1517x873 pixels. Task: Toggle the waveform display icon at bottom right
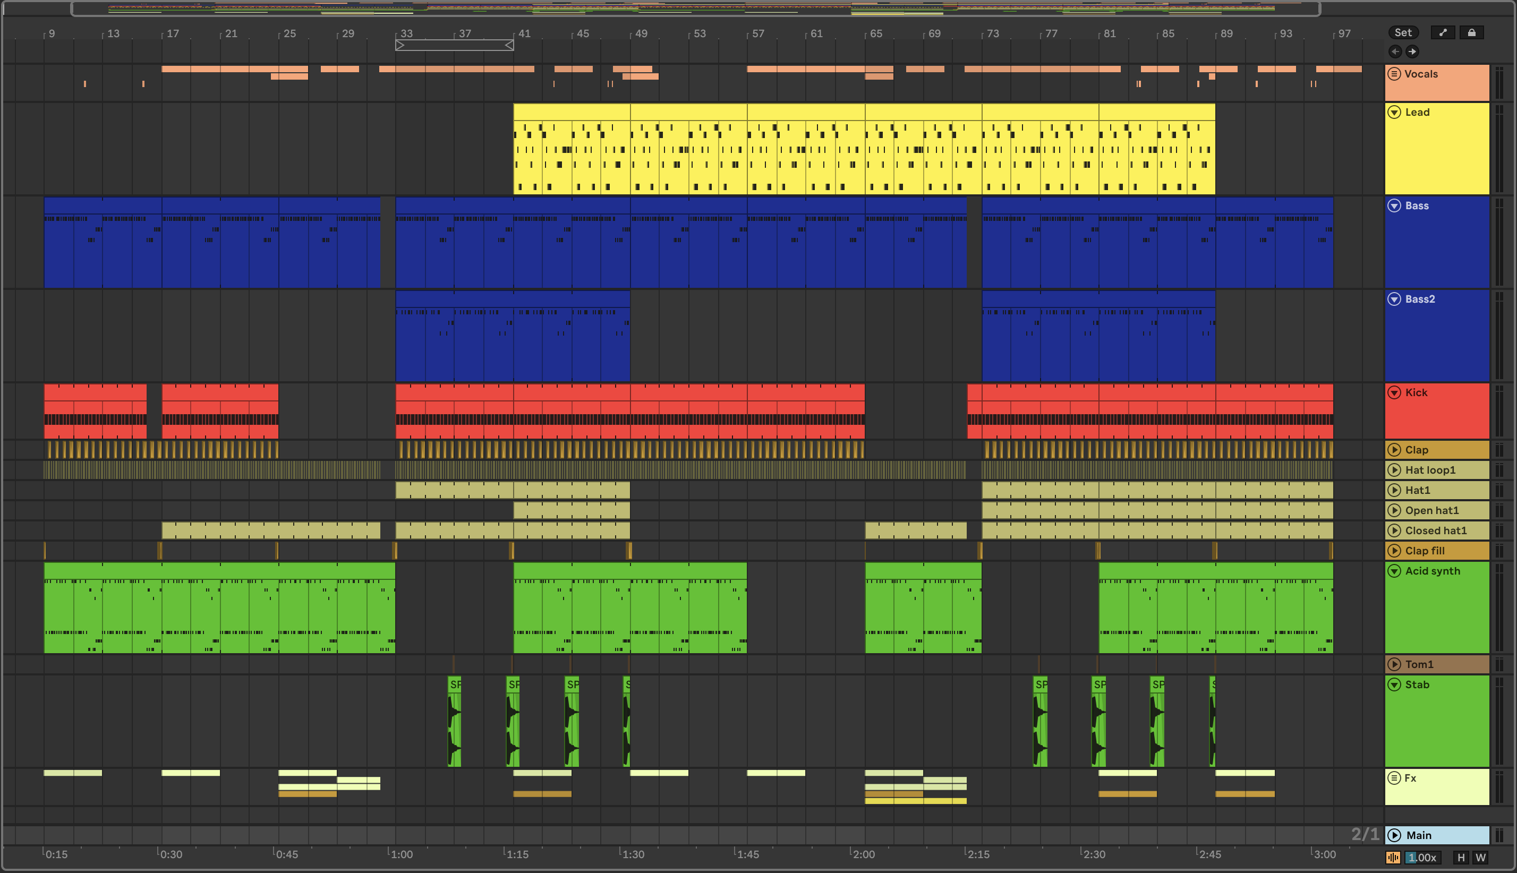(x=1393, y=858)
